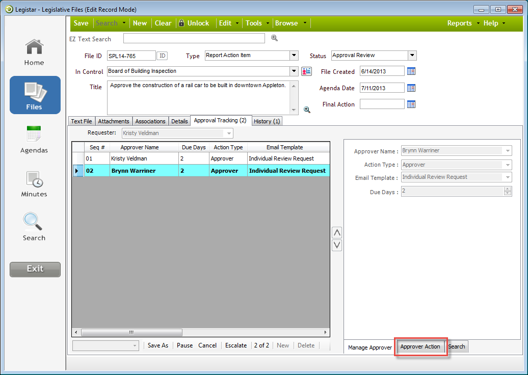Open the Tools menu
The height and width of the screenshot is (375, 528).
tap(255, 23)
